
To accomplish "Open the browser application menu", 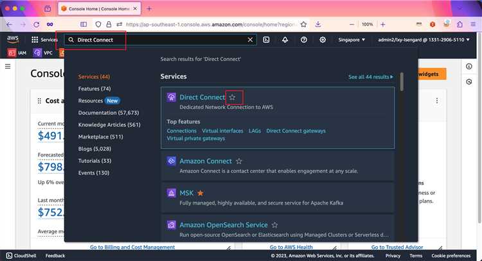I will pyautogui.click(x=473, y=24).
